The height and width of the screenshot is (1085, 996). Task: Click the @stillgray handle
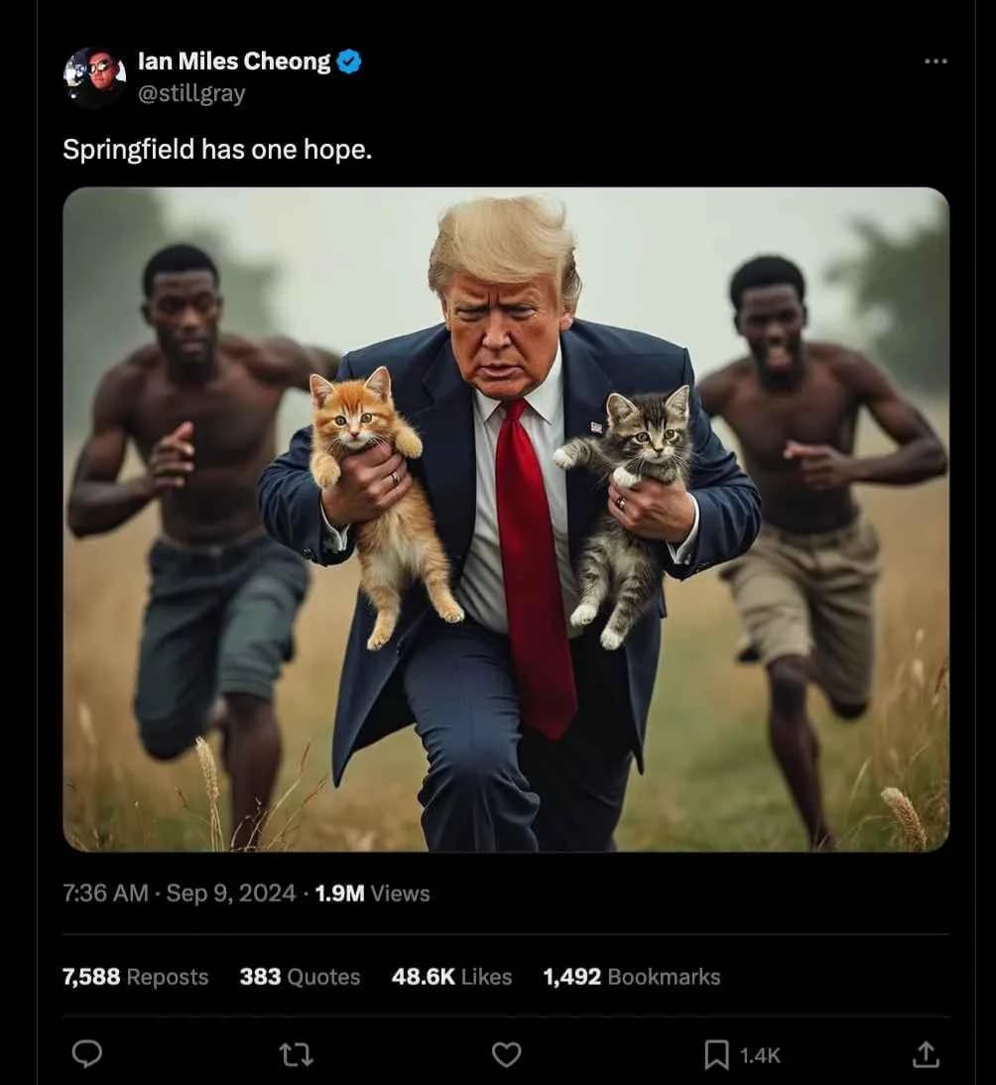click(x=191, y=92)
